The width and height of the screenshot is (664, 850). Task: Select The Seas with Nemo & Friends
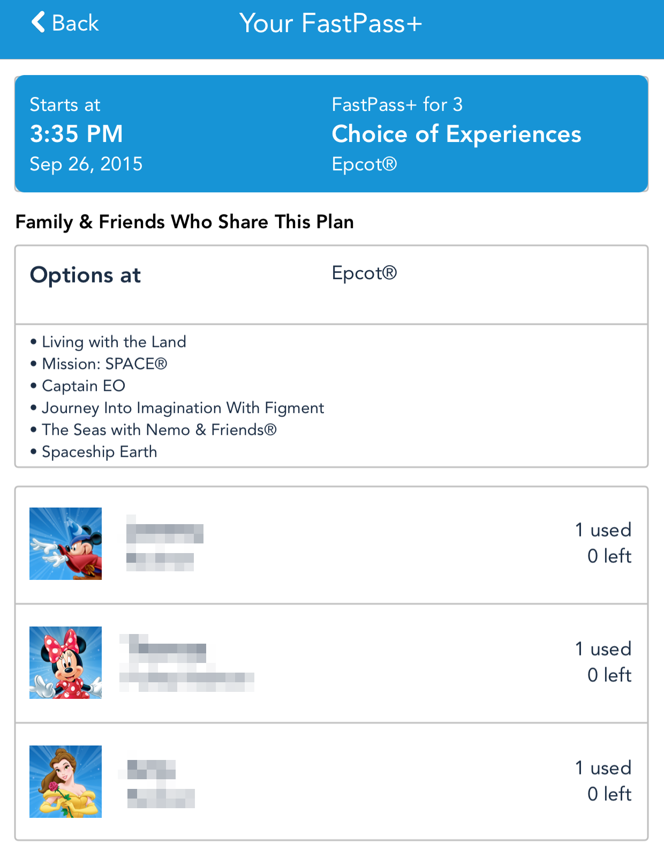[x=160, y=430]
